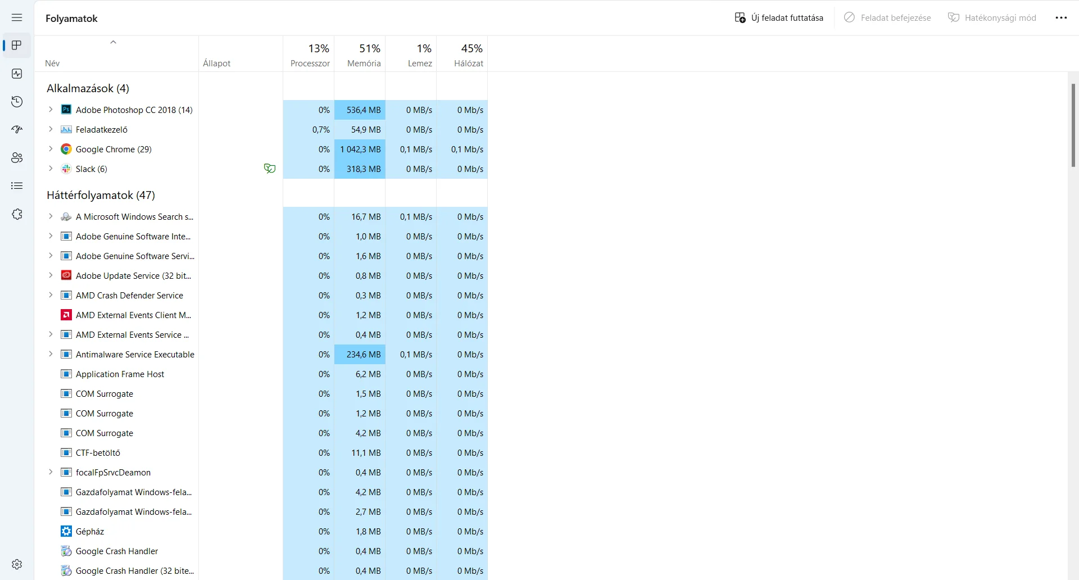This screenshot has width=1079, height=580.
Task: Click the vertical scrollbar of process list
Action: [1073, 125]
